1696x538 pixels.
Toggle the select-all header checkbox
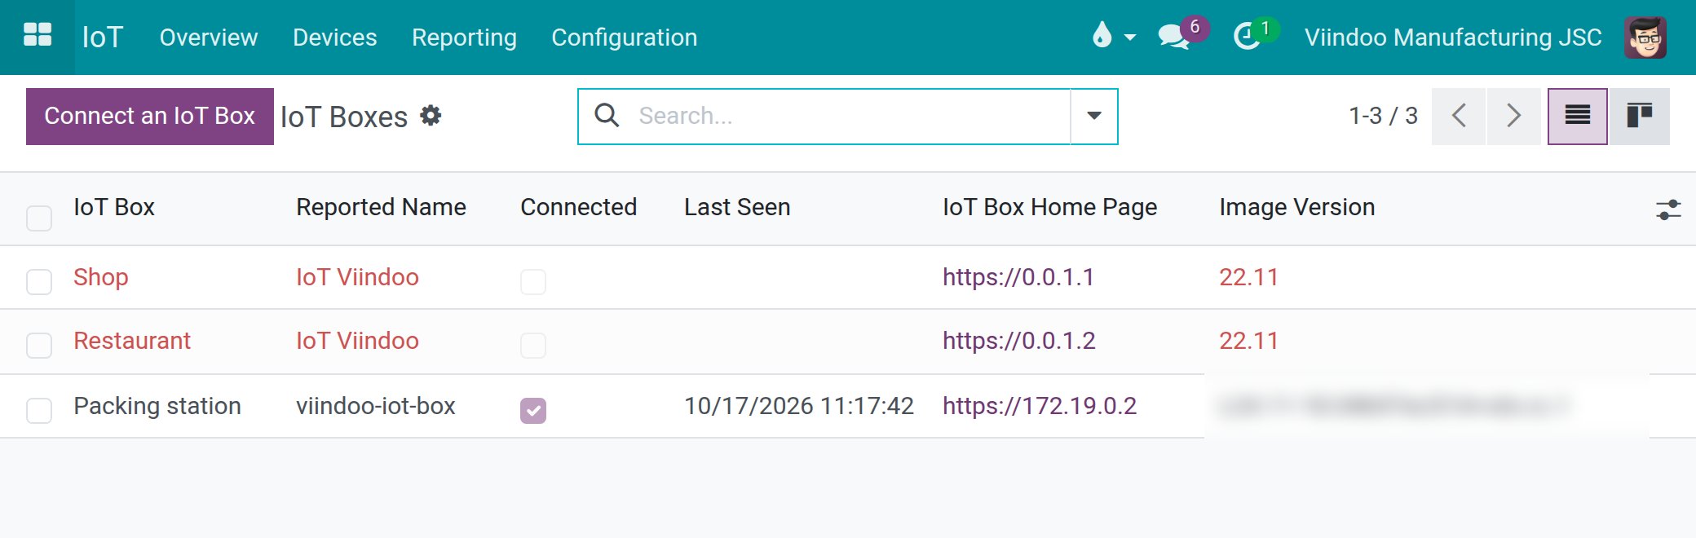pos(39,218)
